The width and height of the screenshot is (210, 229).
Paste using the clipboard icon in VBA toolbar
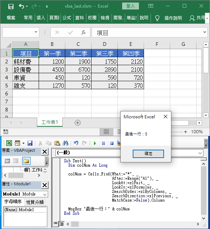pyautogui.click(x=57, y=143)
